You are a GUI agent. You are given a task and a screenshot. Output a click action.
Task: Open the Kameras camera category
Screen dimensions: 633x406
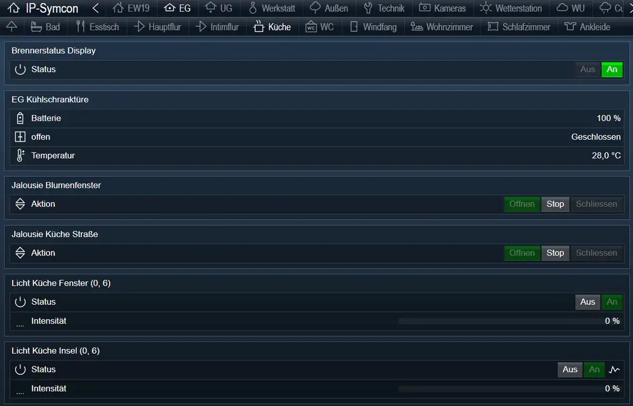tap(443, 8)
